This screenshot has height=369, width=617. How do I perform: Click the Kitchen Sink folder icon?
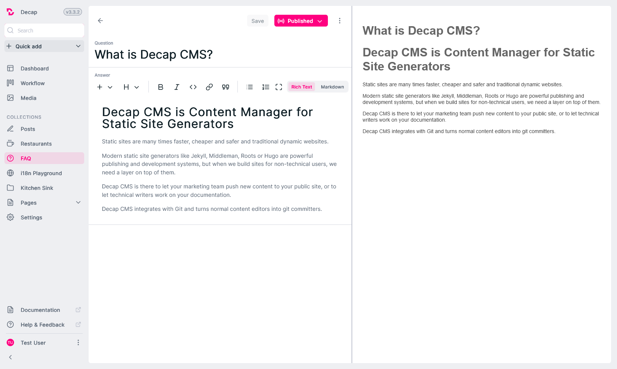point(10,188)
